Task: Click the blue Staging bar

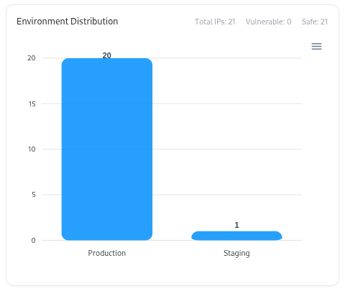Action: pos(236,236)
